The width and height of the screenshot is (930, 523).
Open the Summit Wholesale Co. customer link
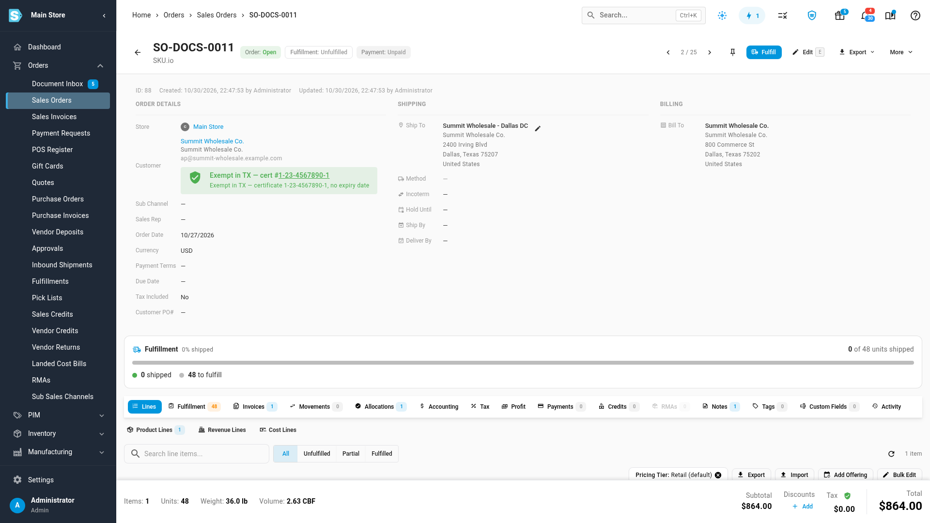tap(212, 141)
